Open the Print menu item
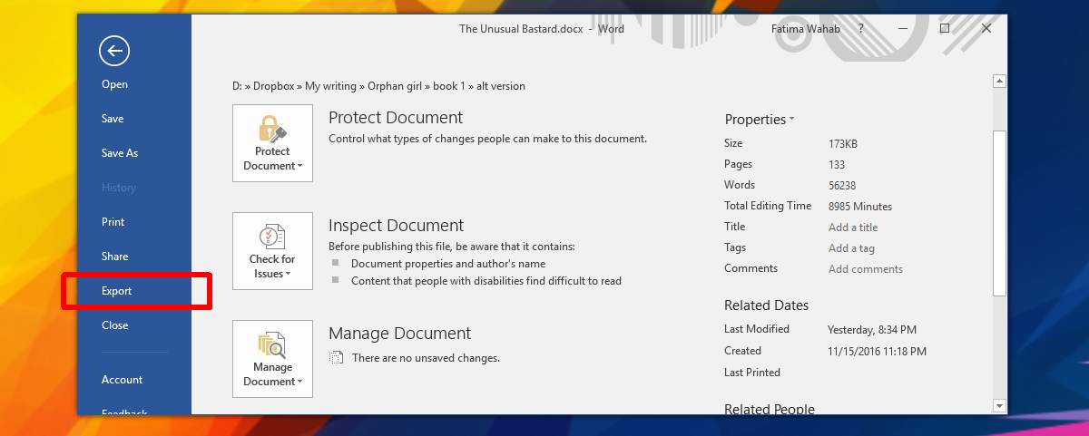The width and height of the screenshot is (1089, 436). 113,222
